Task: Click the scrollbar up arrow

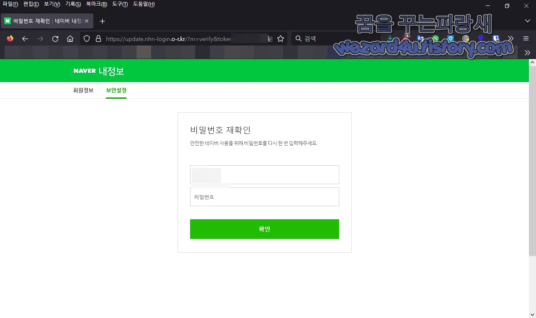Action: [x=532, y=62]
